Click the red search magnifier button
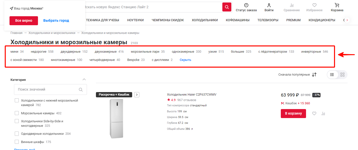 click(227, 7)
